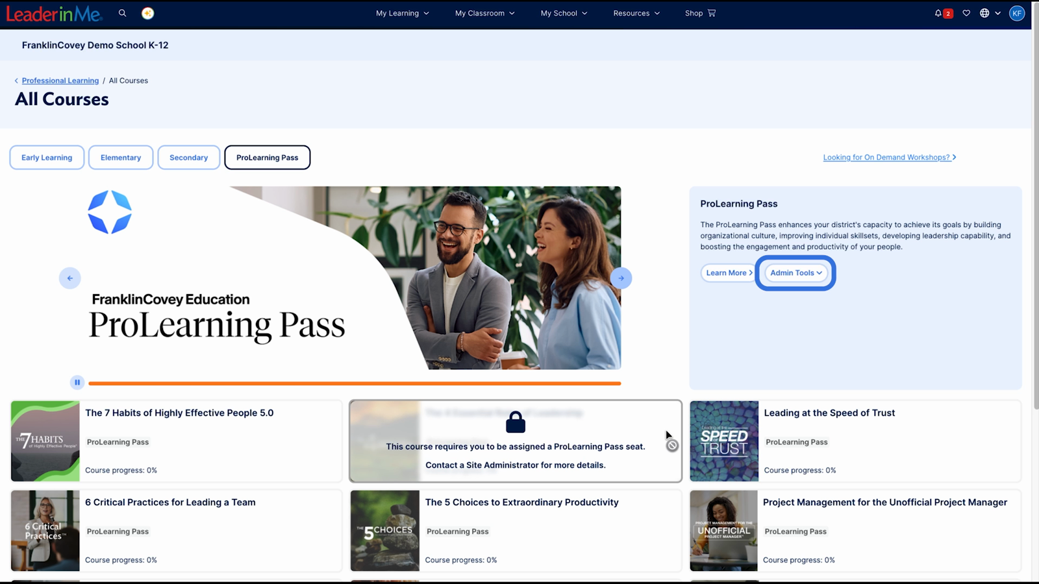The height and width of the screenshot is (584, 1039).
Task: Open favorites heart icon
Action: (x=966, y=13)
